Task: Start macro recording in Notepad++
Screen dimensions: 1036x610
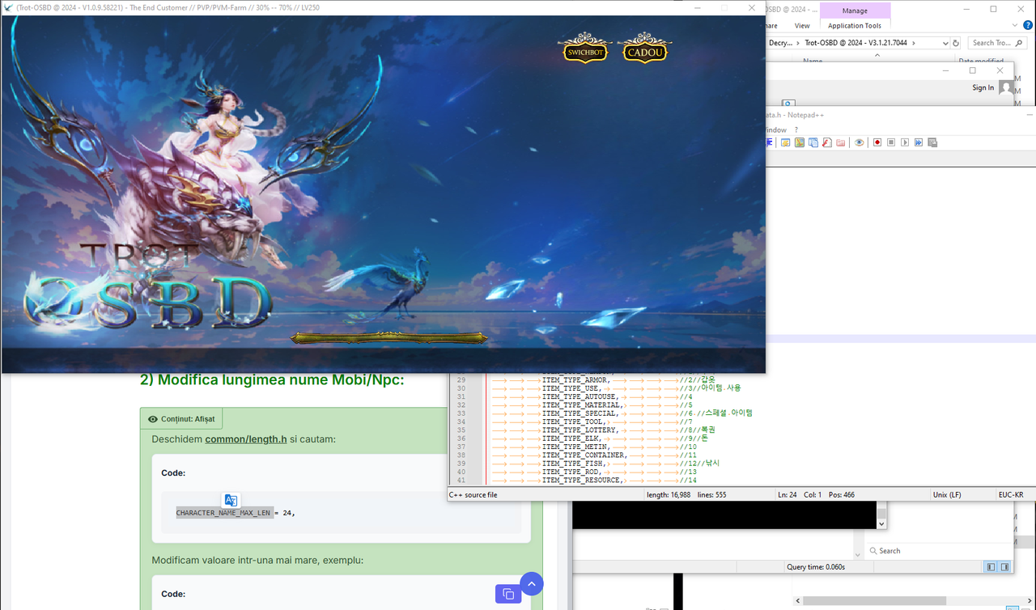Action: coord(877,142)
